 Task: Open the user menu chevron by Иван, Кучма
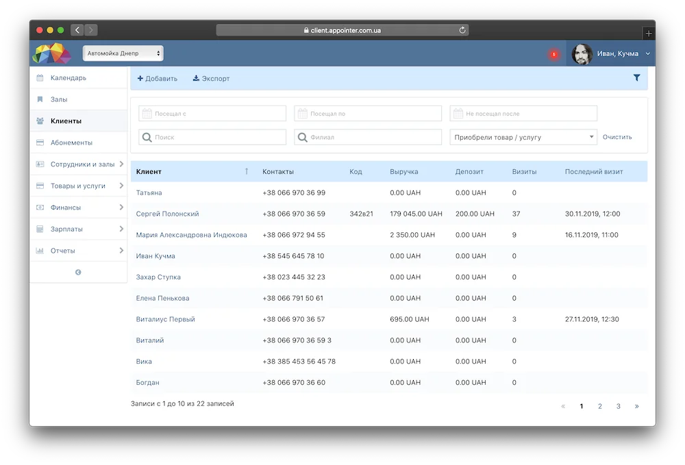point(648,53)
